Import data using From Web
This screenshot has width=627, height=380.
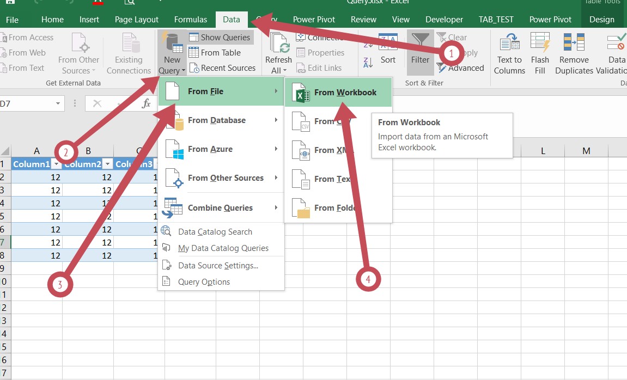pyautogui.click(x=23, y=53)
